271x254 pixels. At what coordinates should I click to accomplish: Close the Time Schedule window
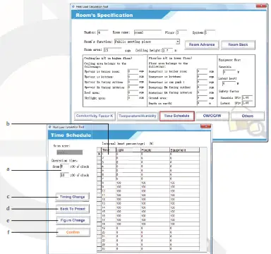tap(205, 127)
